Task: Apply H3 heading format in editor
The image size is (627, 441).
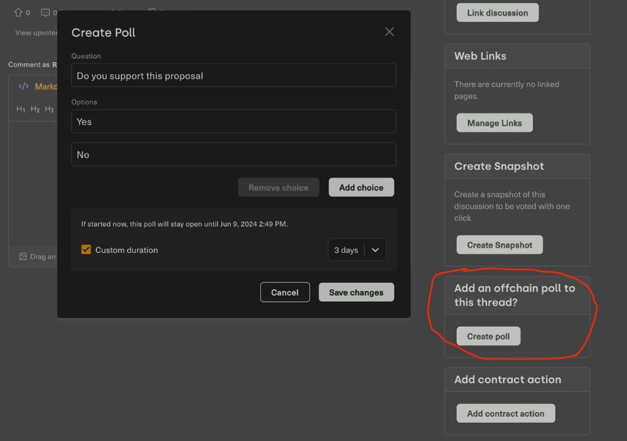Action: coord(50,109)
